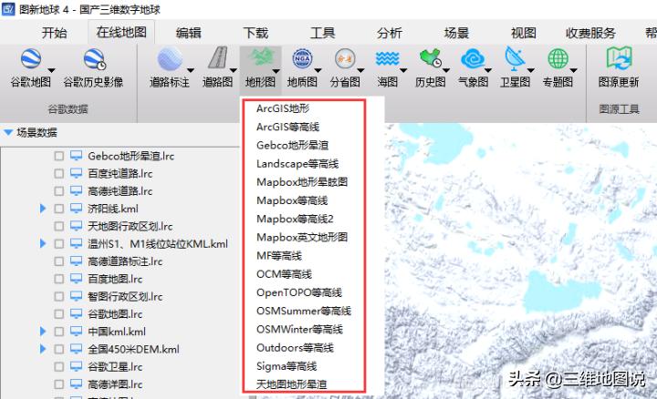657x399 pixels.
Task: Expand the 中国kml.kml tree node
Action: [x=43, y=332]
